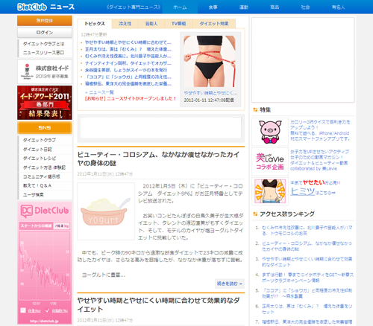This screenshot has height=326, width=373.
Task: Click the pink DietClub widget logo
Action: [45, 211]
